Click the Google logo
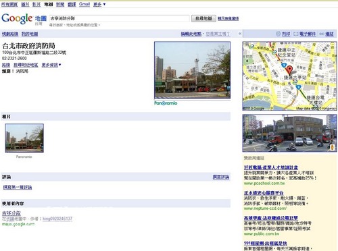 coord(17,18)
